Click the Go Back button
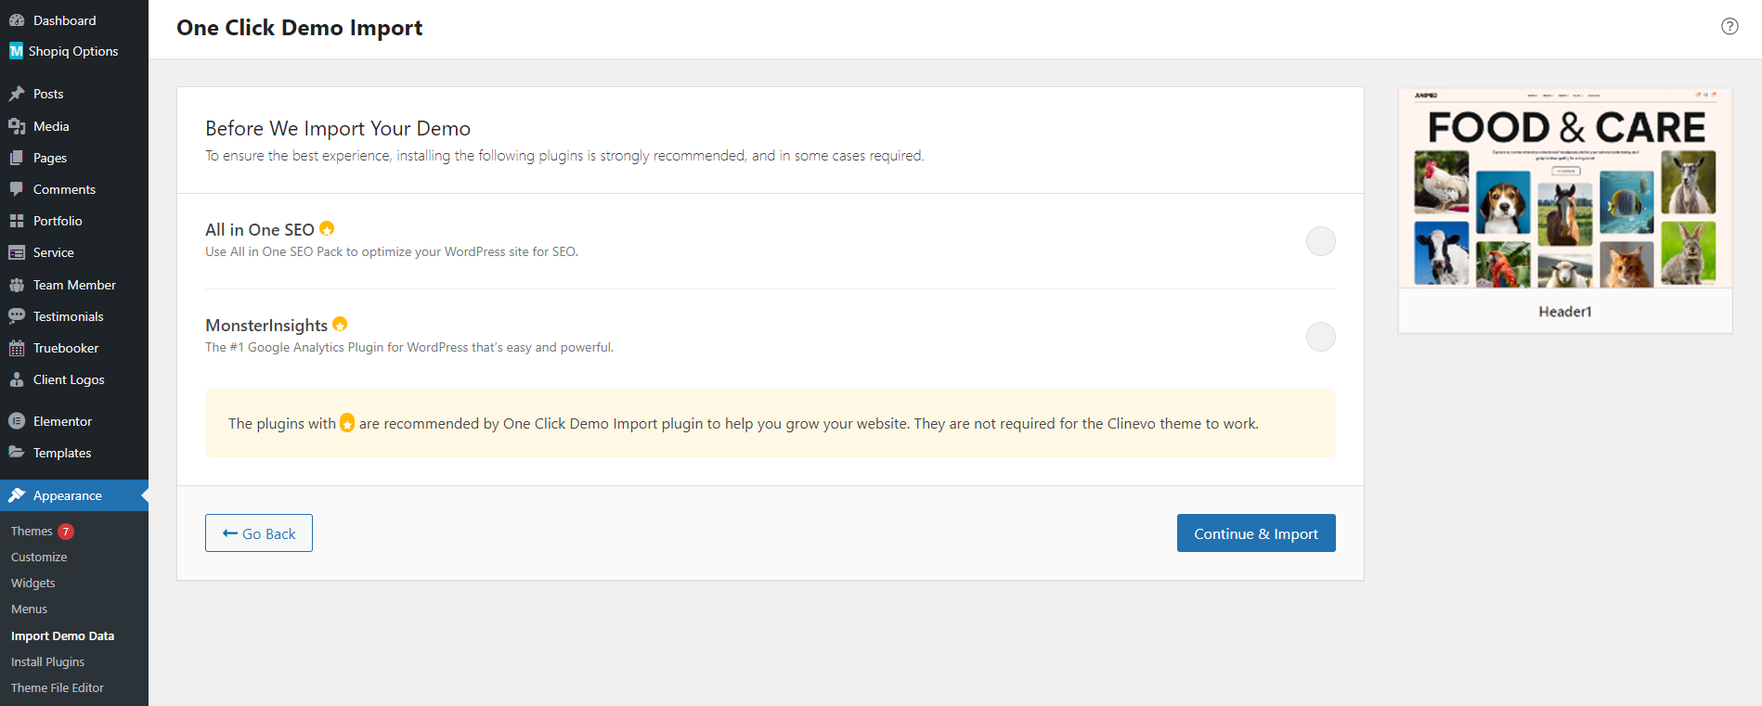The height and width of the screenshot is (706, 1762). click(259, 533)
